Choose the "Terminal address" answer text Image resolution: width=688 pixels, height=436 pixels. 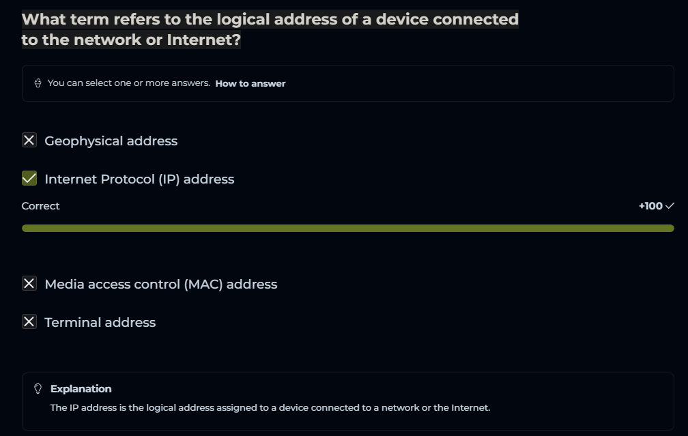pos(100,323)
